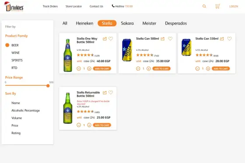Open Stella Returnable Bottle product image

coord(68,108)
